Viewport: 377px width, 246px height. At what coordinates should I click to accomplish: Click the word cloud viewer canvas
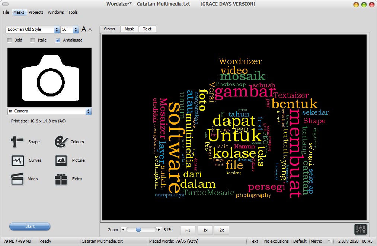(x=234, y=127)
